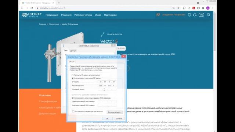This screenshot has height=132, width=235.
Task: Open the RU language selector
Action: 201,15
